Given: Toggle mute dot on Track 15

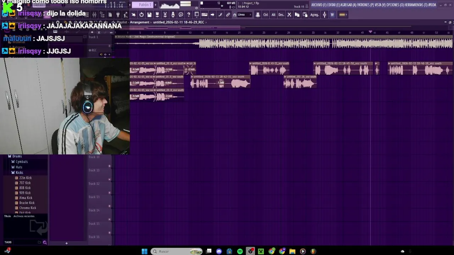Looking at the screenshot, I should [x=109, y=233].
